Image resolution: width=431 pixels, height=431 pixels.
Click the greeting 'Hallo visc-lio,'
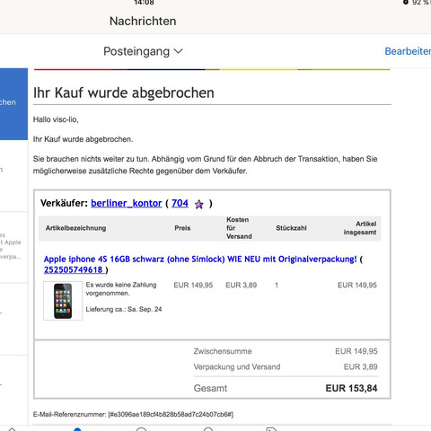pos(56,119)
